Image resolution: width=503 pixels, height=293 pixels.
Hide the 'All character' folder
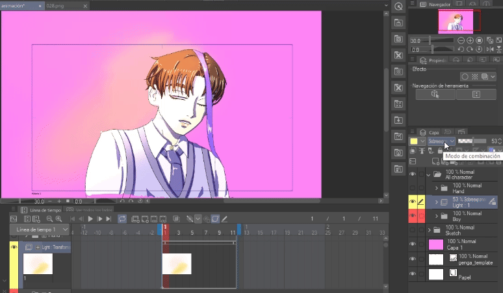pos(413,174)
